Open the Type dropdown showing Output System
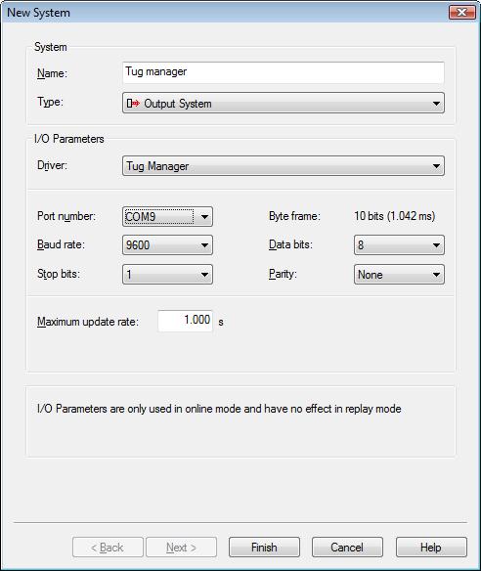The height and width of the screenshot is (571, 481). pos(284,103)
